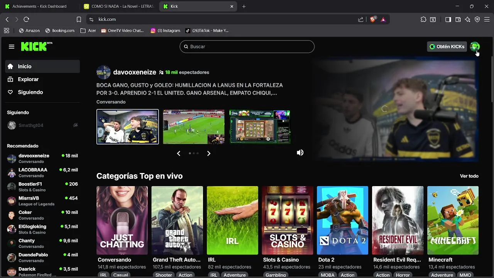This screenshot has height=278, width=494.
Task: Open recommended channel Coker
Action: (42, 215)
